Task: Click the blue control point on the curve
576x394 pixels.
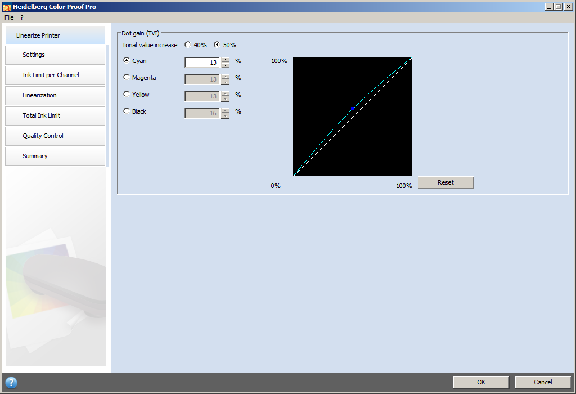Action: coord(353,109)
